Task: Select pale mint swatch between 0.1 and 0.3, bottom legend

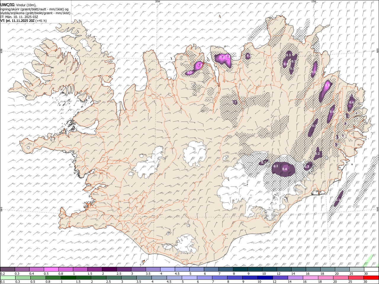Action: [8, 278]
